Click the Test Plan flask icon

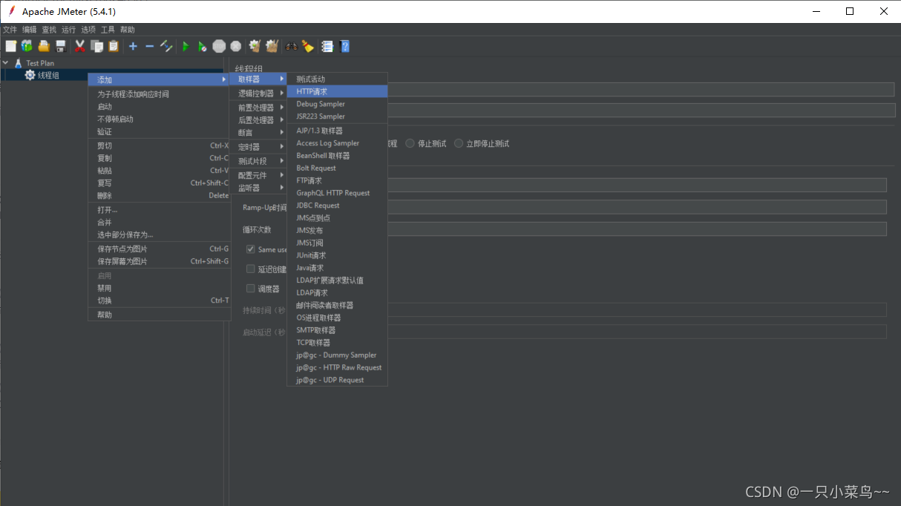pos(18,63)
